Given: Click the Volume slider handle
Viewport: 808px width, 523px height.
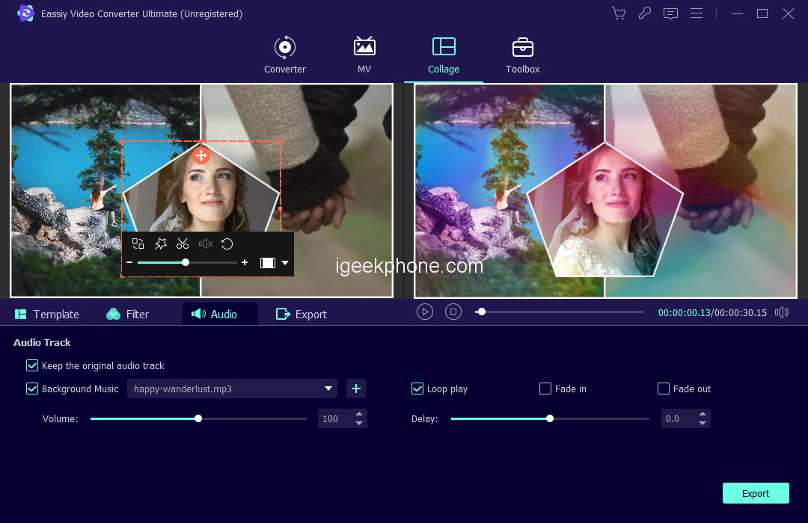Looking at the screenshot, I should click(x=198, y=419).
